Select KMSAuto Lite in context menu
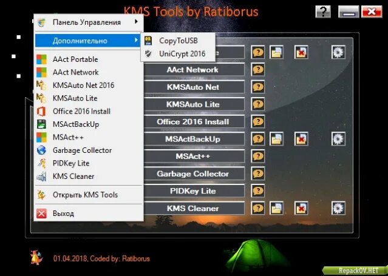388x276 pixels. point(89,98)
